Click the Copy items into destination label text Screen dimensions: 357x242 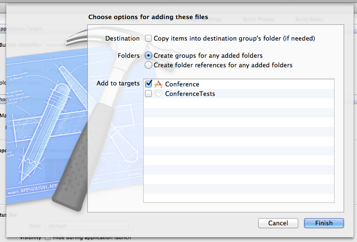tap(234, 38)
